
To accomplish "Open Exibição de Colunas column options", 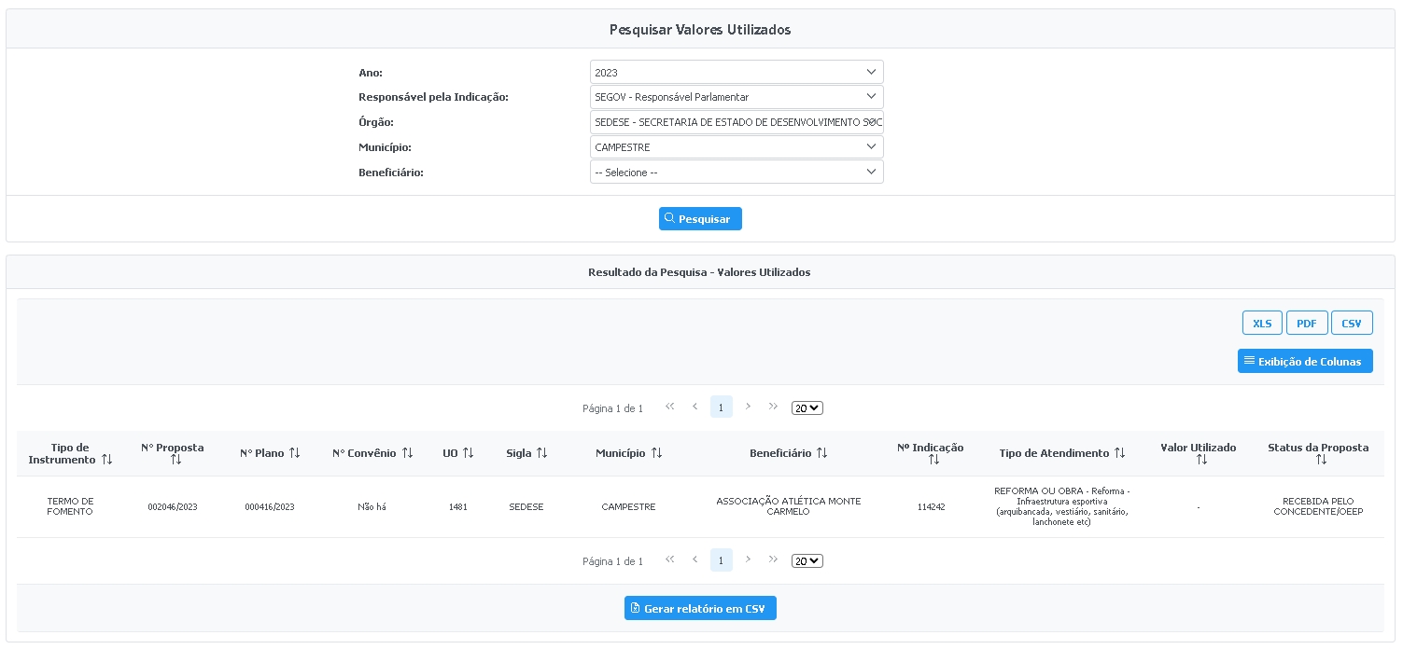I will tap(1304, 361).
